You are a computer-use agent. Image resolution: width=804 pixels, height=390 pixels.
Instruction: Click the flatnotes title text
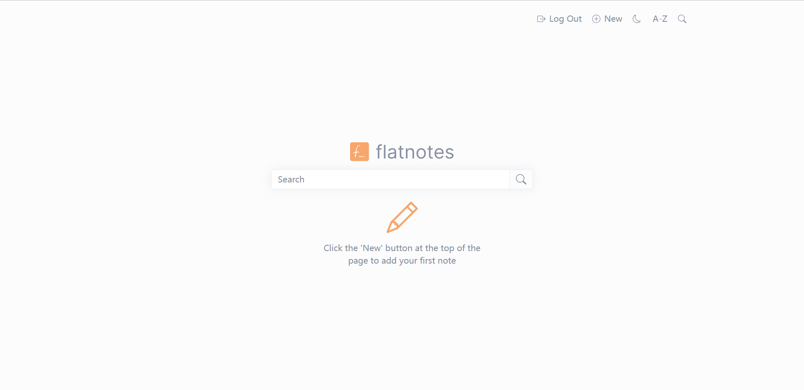[x=415, y=152]
